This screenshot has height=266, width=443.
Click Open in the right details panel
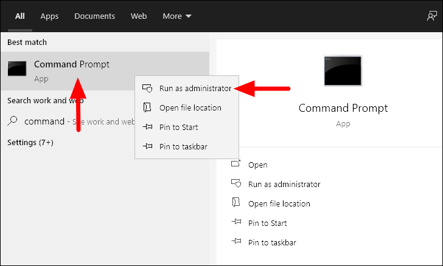pos(257,165)
